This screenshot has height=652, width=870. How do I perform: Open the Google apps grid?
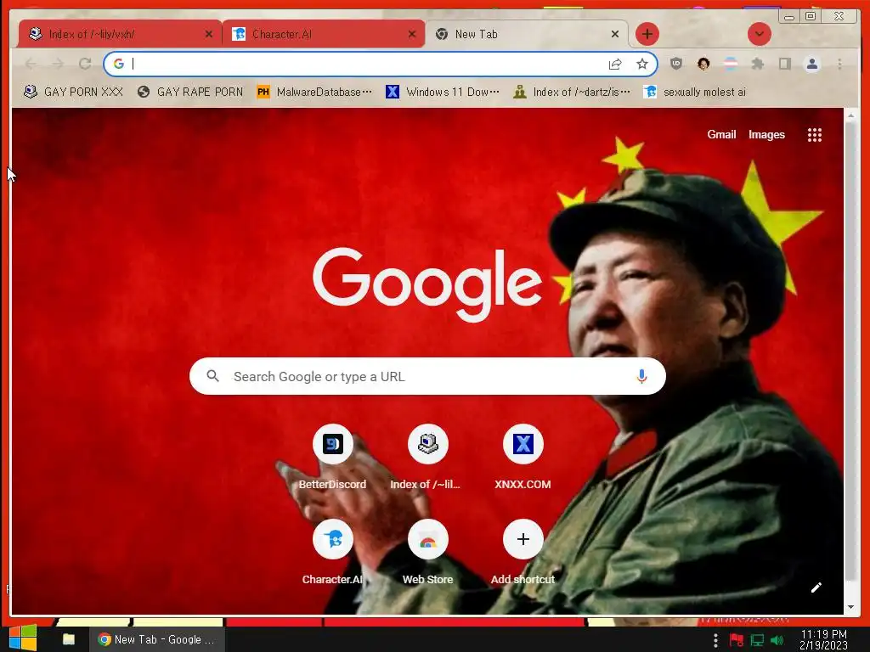click(814, 135)
